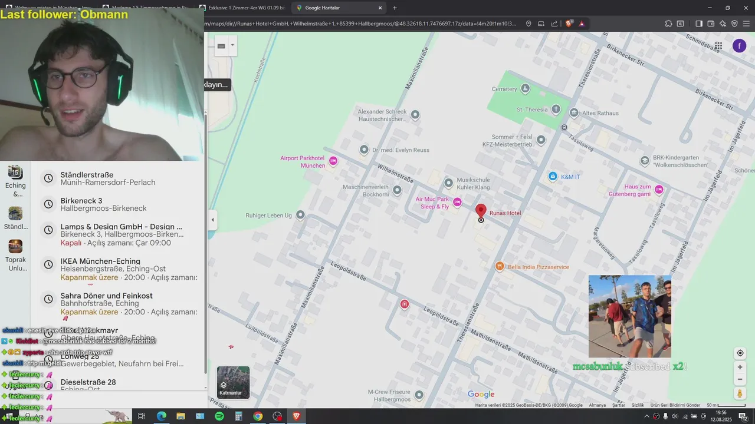Image resolution: width=755 pixels, height=424 pixels.
Task: Click the Cemetery map marker
Action: point(525,89)
